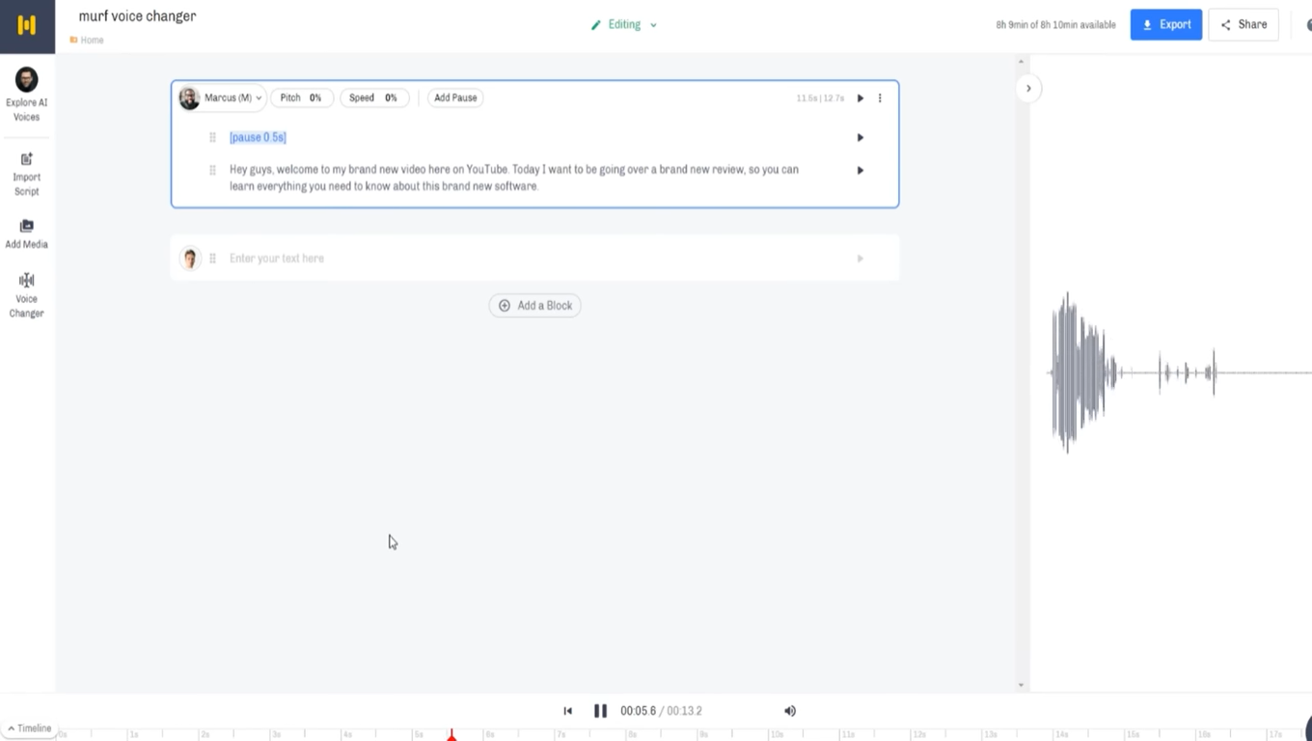Mute the volume speaker icon

(x=790, y=711)
